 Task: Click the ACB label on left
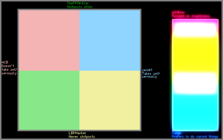(x=5, y=62)
